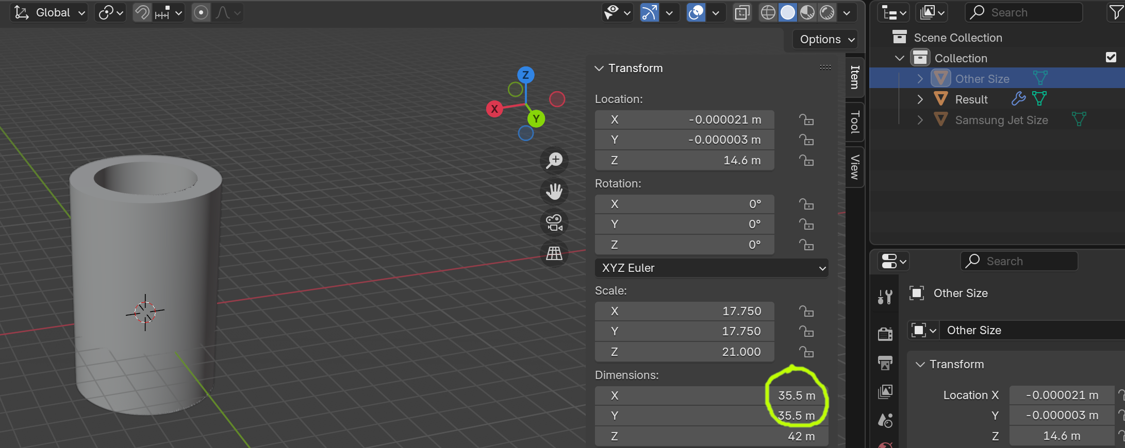The height and width of the screenshot is (448, 1125).
Task: Toggle viewport overlays display button
Action: click(696, 12)
